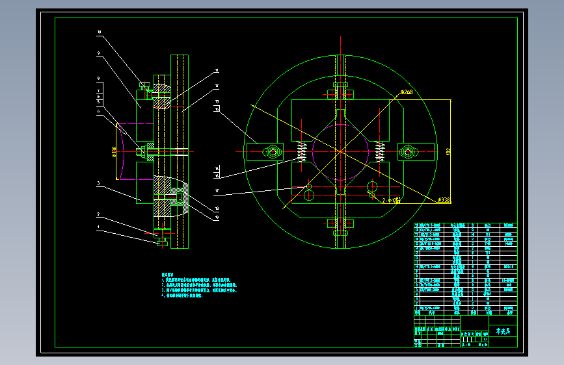Click the parts list table header row
This screenshot has width=564, height=365.
[466, 313]
